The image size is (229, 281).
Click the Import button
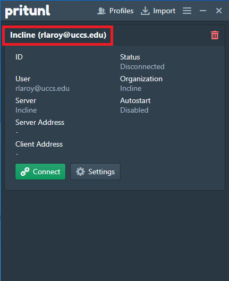[x=158, y=11]
